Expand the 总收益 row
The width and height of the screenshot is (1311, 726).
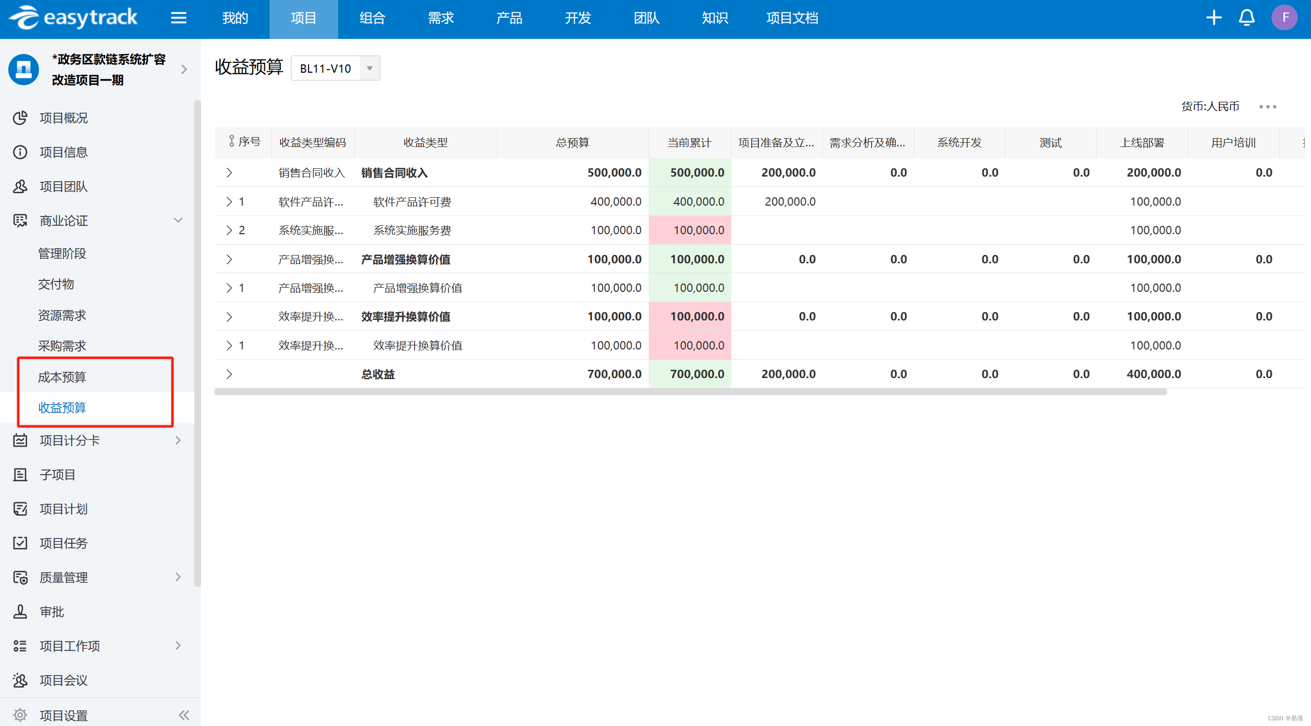tap(229, 374)
